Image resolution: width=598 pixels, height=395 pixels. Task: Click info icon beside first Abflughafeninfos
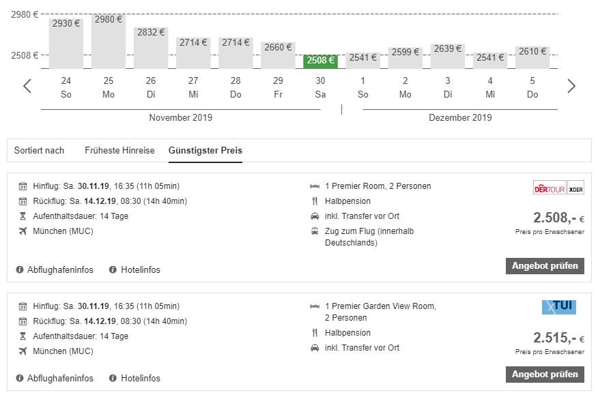click(x=19, y=269)
